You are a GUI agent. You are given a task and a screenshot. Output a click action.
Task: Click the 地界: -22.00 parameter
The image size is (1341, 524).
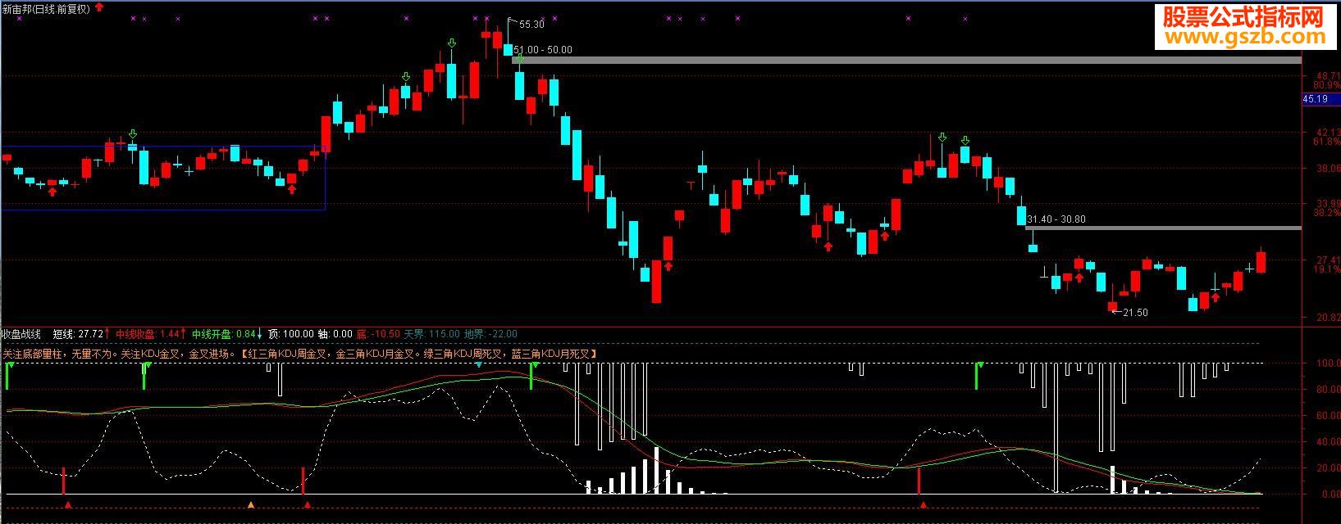[490, 334]
